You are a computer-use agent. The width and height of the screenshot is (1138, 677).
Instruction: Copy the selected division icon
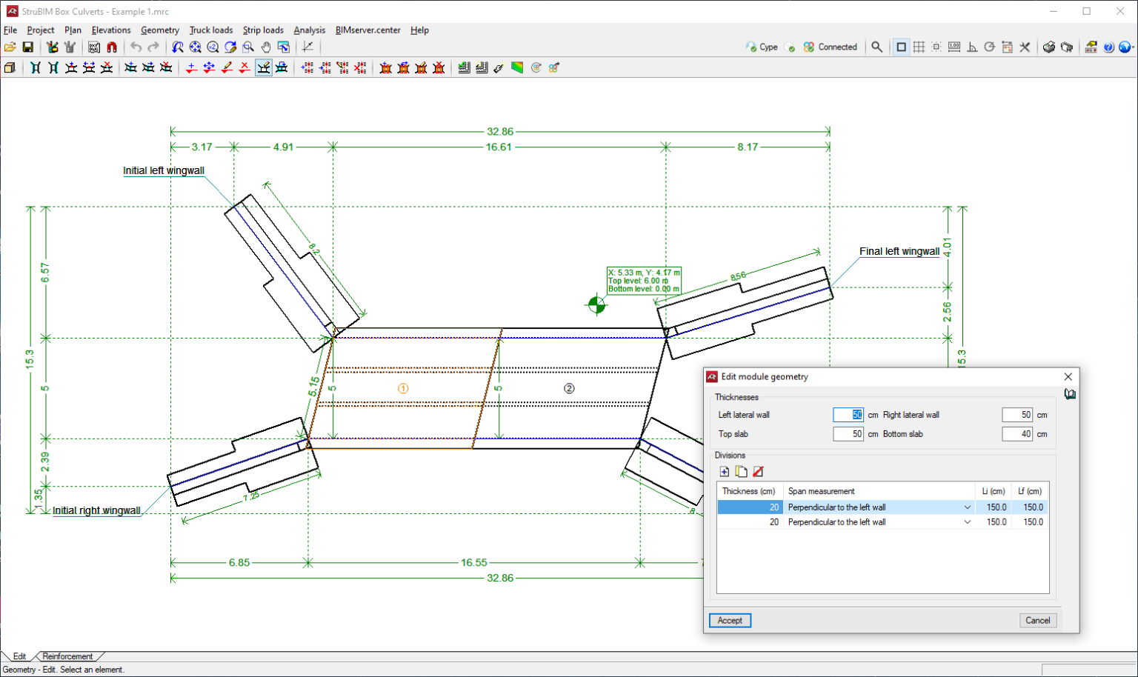click(x=742, y=472)
